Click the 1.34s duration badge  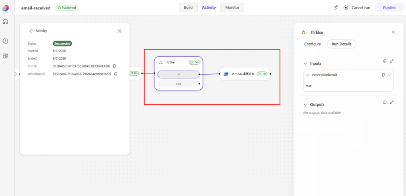pos(194,62)
